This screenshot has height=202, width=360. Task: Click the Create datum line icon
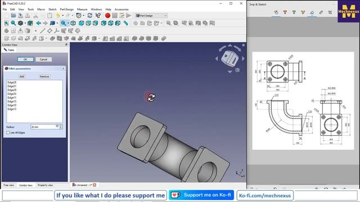[x=43, y=31]
